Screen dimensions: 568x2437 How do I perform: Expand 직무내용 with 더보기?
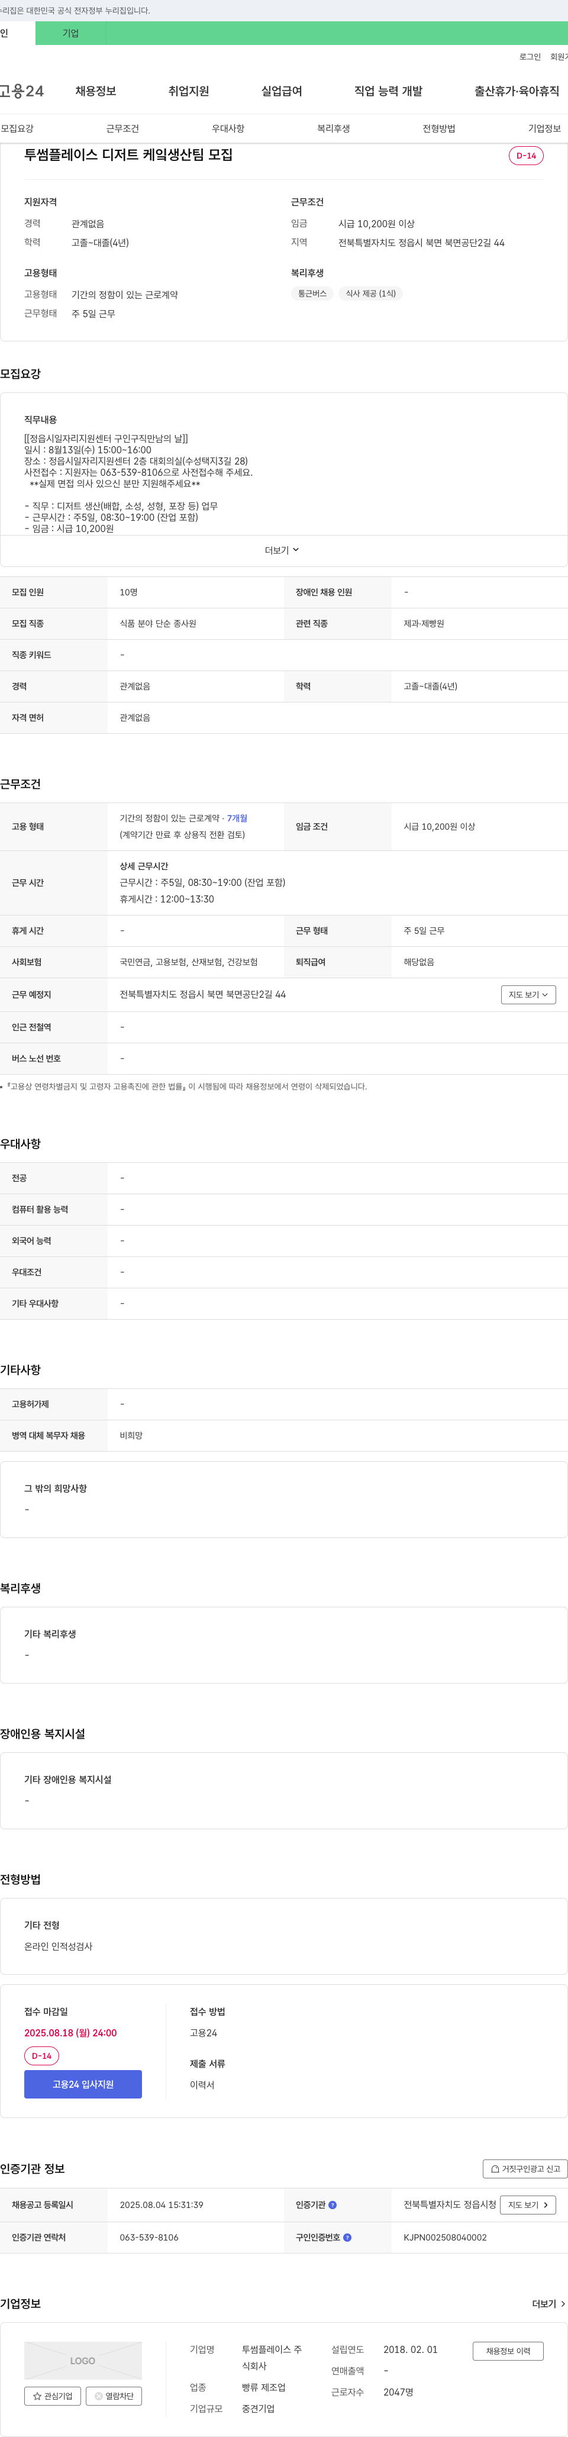tap(283, 550)
